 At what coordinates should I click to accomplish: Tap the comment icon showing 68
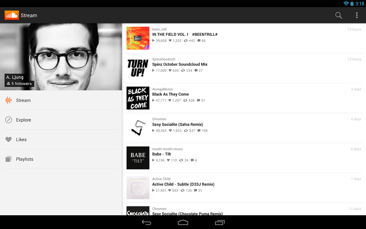[199, 40]
